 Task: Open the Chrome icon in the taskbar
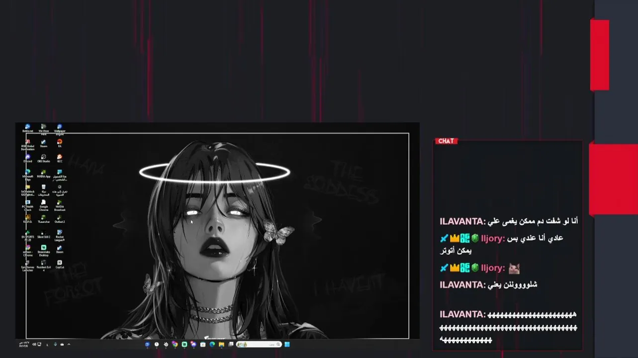click(175, 344)
